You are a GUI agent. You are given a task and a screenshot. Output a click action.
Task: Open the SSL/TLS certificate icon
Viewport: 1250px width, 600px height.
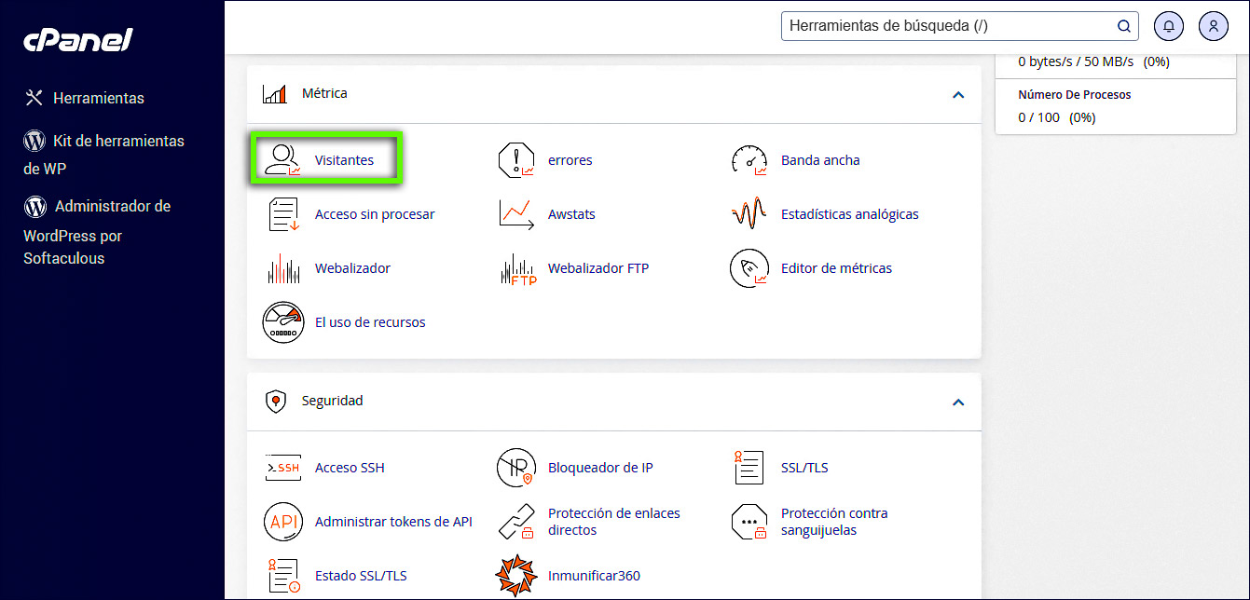click(749, 468)
